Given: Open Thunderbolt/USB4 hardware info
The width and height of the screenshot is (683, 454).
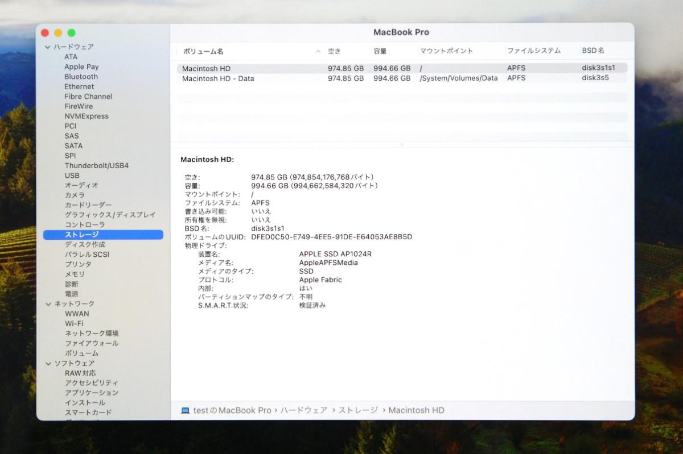Looking at the screenshot, I should click(97, 166).
